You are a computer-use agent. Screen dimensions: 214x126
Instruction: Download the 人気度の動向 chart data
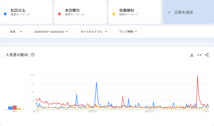point(192,55)
